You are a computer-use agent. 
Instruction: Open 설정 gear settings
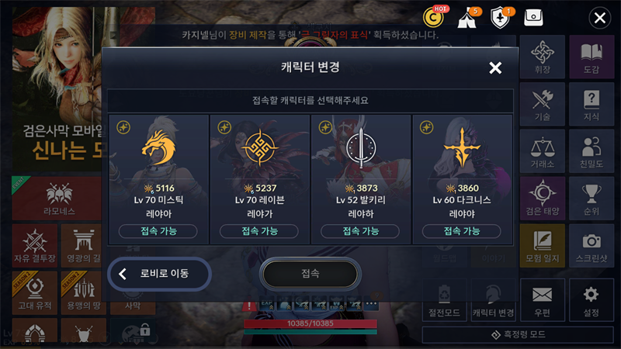pyautogui.click(x=592, y=299)
